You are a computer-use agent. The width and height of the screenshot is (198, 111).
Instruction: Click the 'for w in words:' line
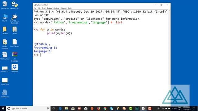[53, 30]
